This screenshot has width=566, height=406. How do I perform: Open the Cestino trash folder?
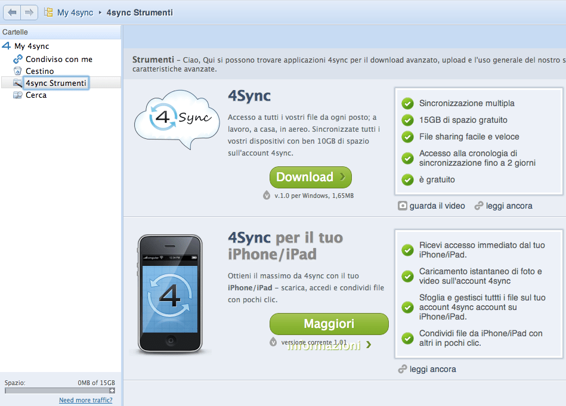pos(40,71)
